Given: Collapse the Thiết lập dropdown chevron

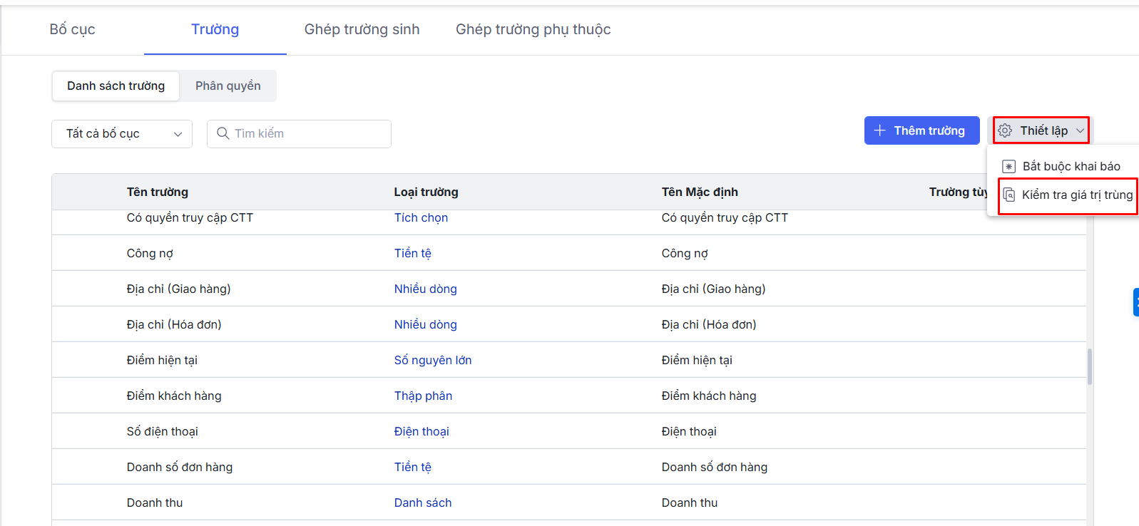Looking at the screenshot, I should click(1080, 130).
